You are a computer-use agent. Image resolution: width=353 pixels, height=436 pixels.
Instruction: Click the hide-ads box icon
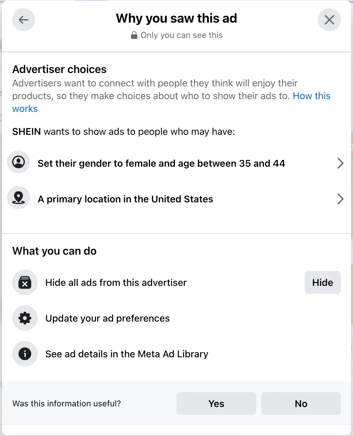coord(25,282)
